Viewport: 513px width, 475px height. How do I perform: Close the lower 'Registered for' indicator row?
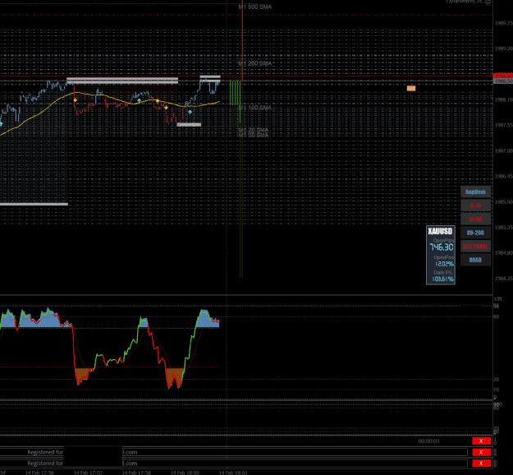pos(481,463)
